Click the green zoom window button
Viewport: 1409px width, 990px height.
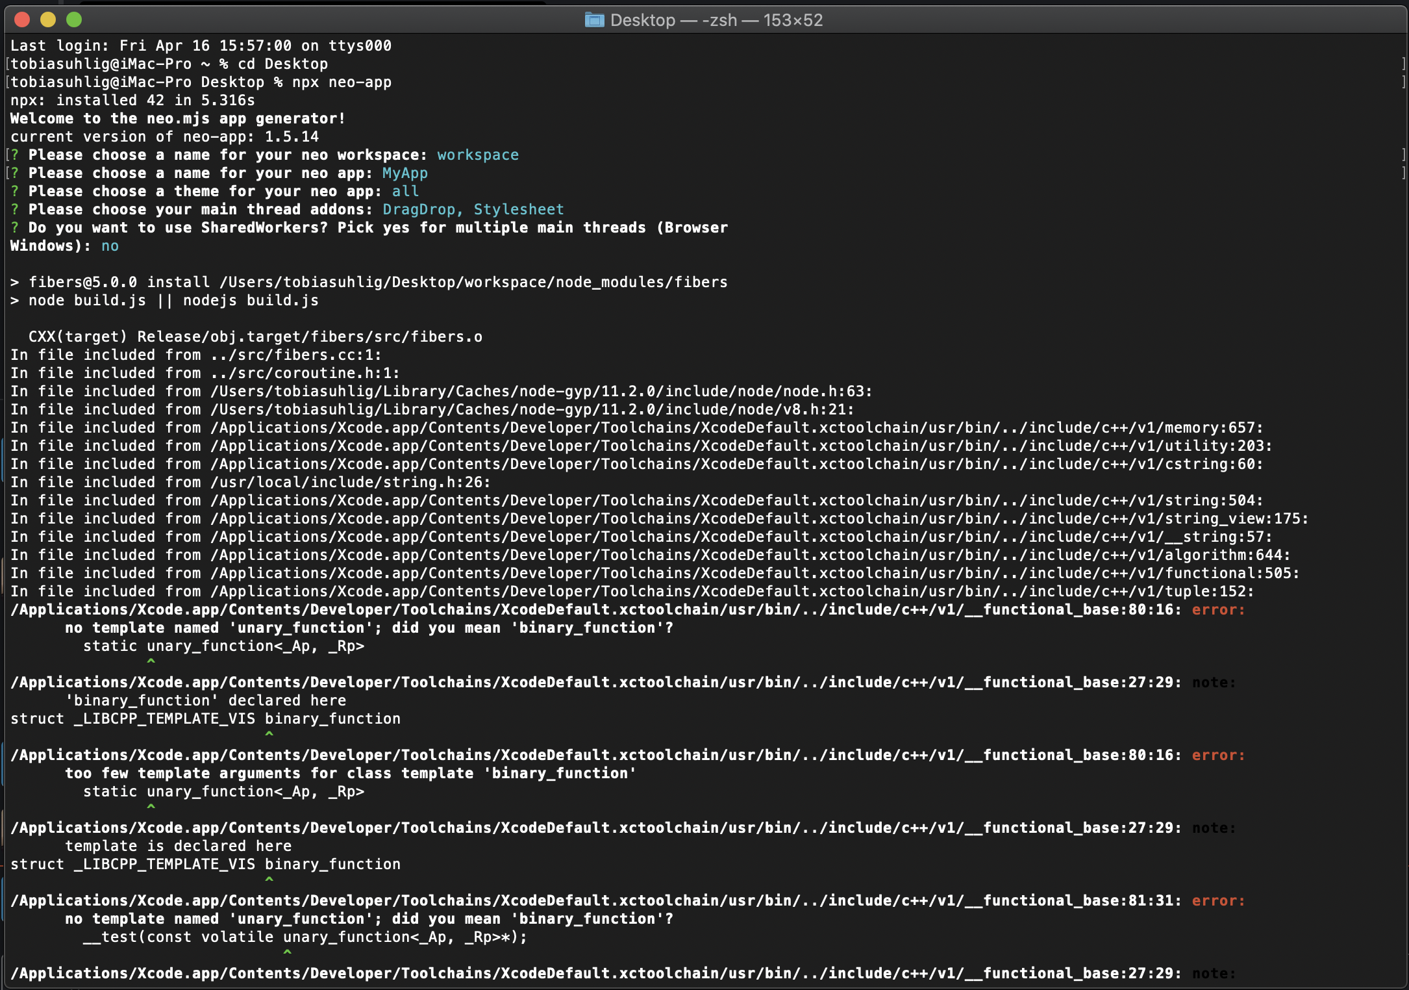click(x=74, y=20)
